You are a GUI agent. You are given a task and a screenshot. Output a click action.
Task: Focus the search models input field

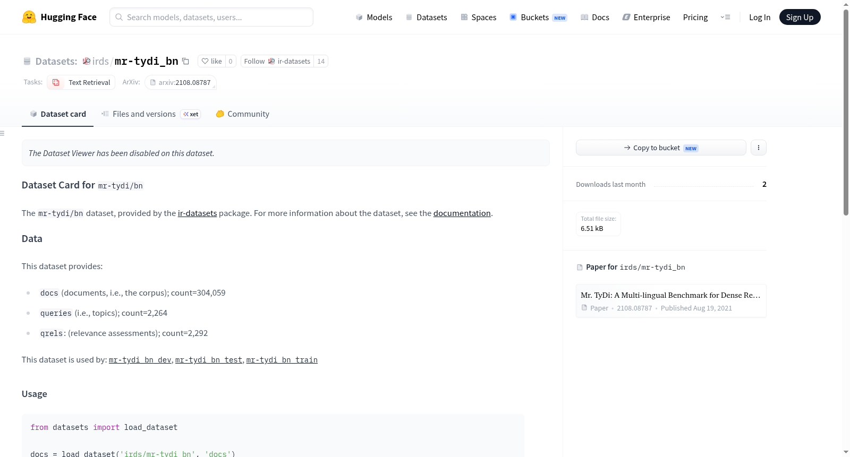tap(211, 17)
